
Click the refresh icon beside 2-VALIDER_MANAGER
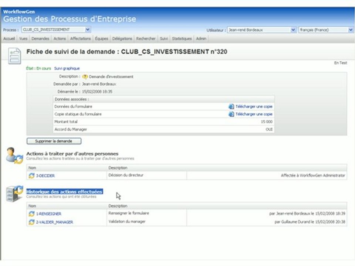pyautogui.click(x=31, y=222)
